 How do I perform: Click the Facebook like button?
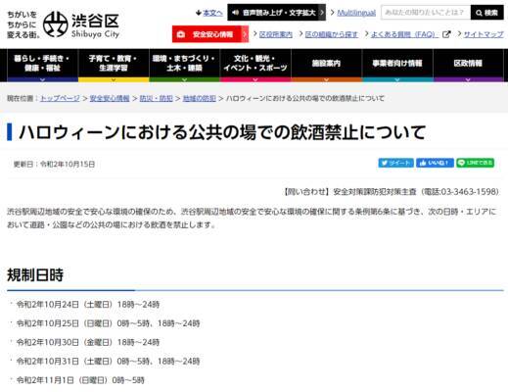(x=435, y=163)
